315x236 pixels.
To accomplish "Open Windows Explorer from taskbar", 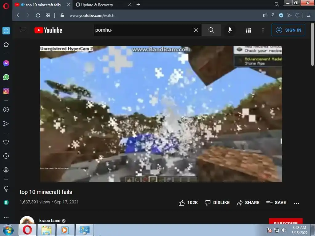I will pos(46,230).
